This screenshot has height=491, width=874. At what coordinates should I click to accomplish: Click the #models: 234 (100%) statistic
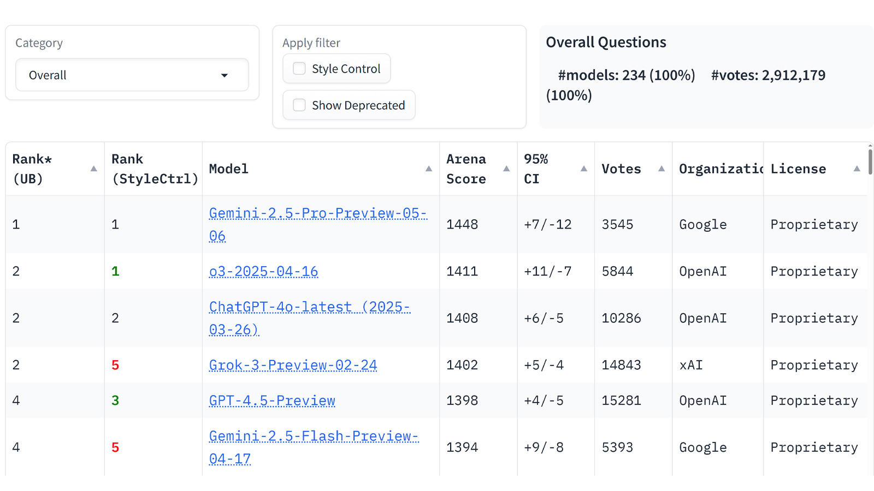click(627, 75)
